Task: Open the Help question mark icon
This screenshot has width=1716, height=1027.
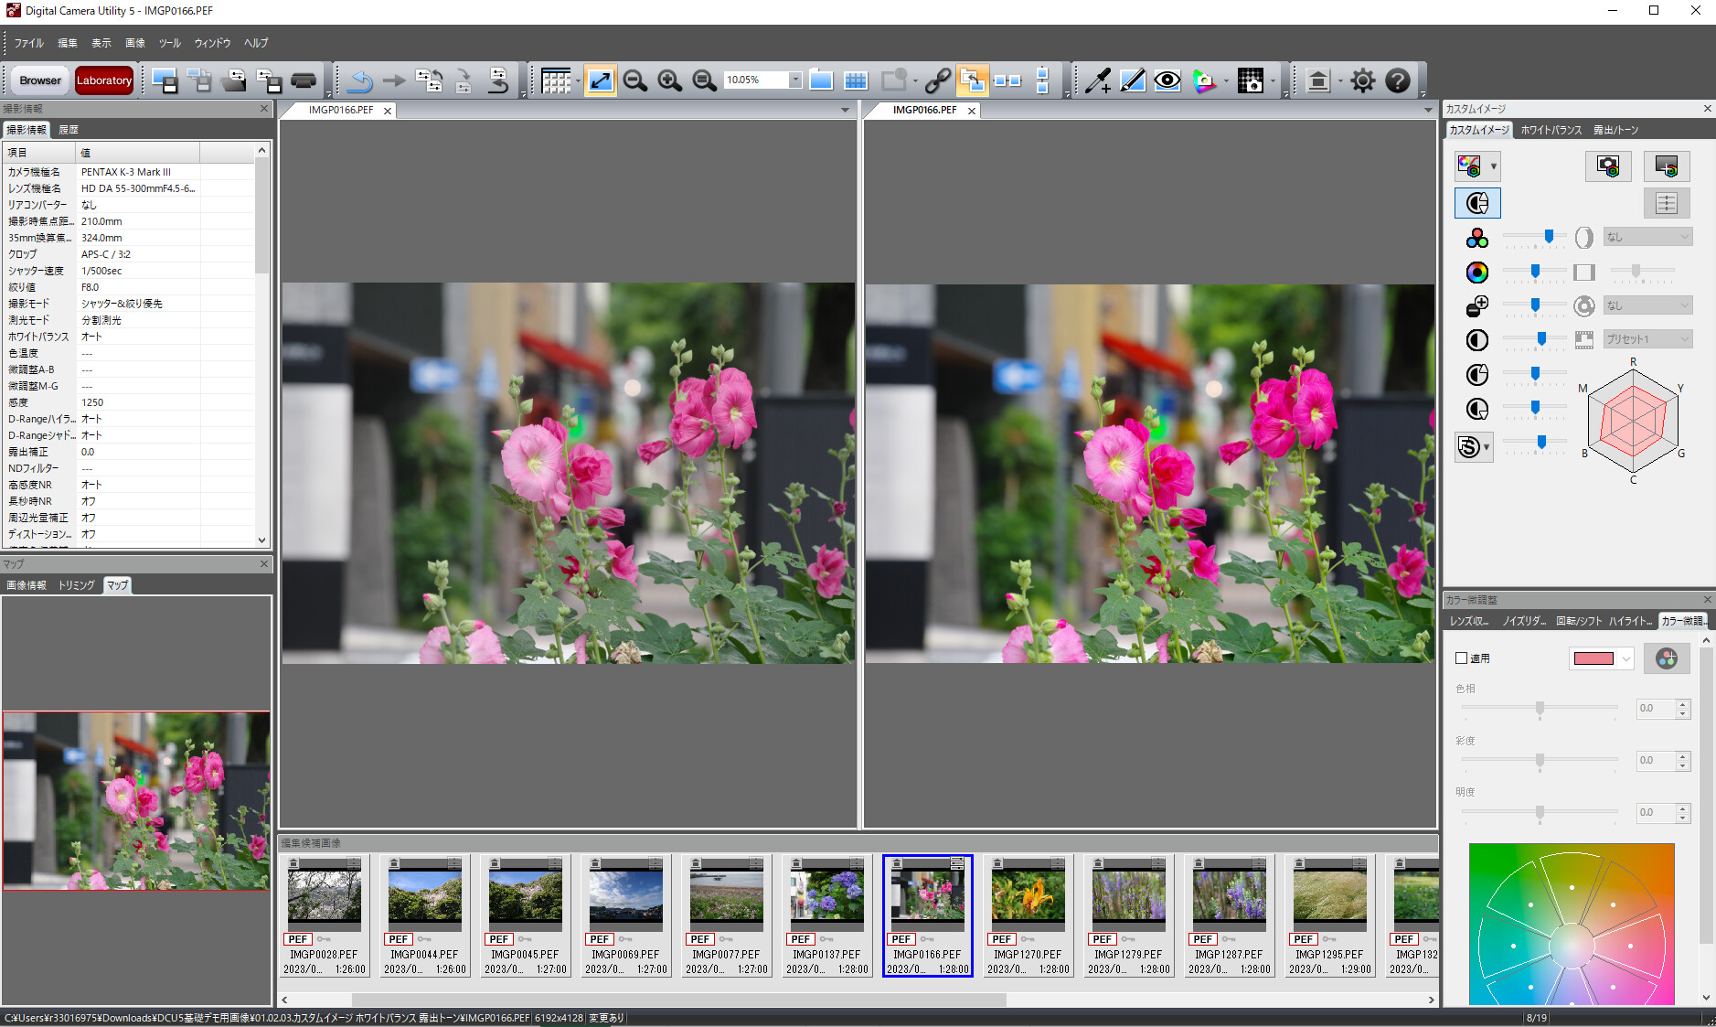Action: pyautogui.click(x=1398, y=80)
